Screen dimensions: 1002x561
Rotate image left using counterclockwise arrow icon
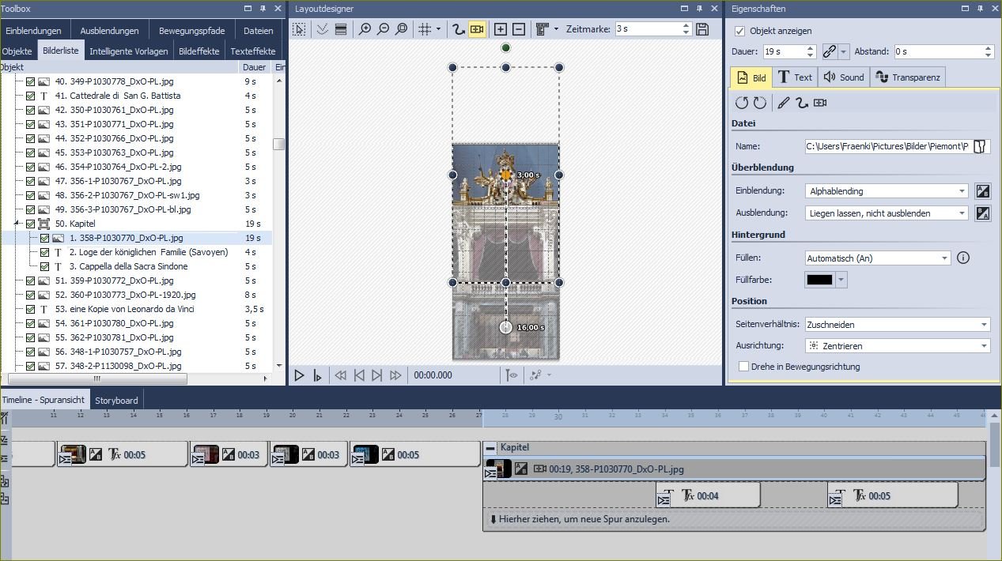741,103
